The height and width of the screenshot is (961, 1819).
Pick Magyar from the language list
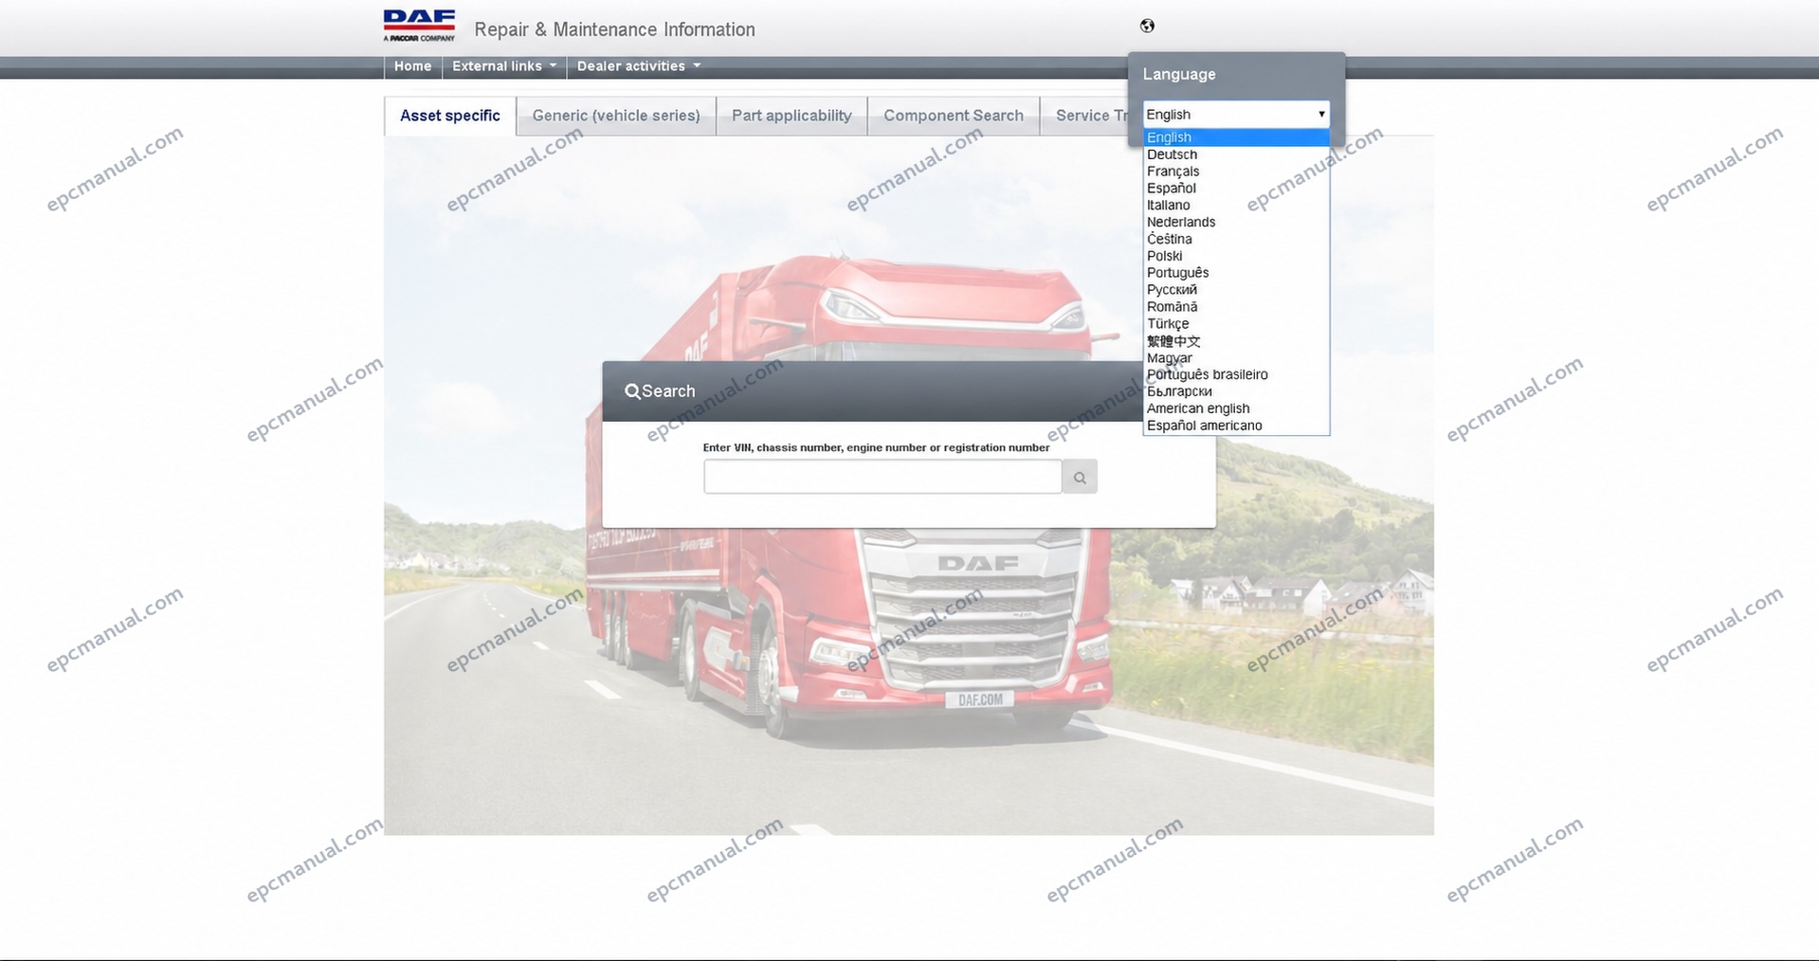(1236, 358)
